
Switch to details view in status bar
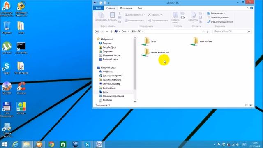pyautogui.click(x=247, y=105)
